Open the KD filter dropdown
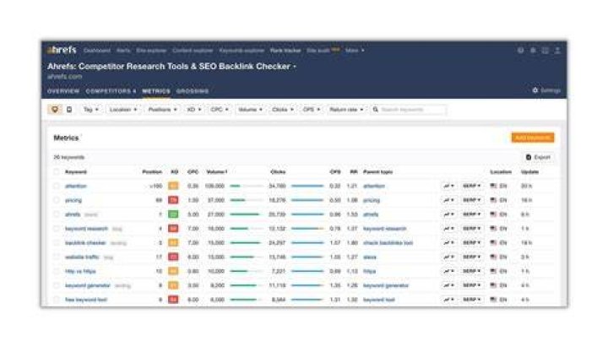Viewport: 608px width, 341px height. 194,110
